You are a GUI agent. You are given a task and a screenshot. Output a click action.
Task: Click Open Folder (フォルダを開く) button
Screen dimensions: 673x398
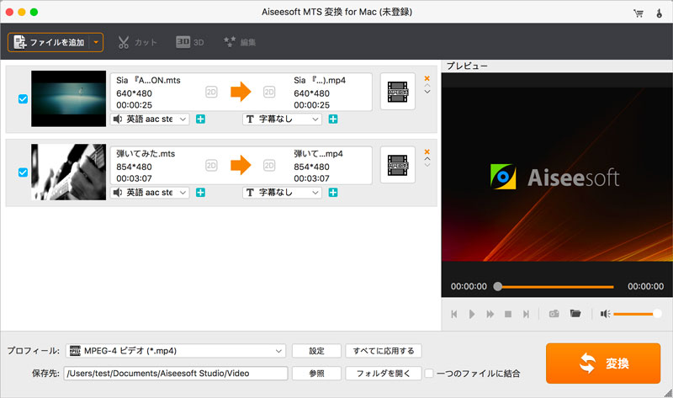coord(384,373)
